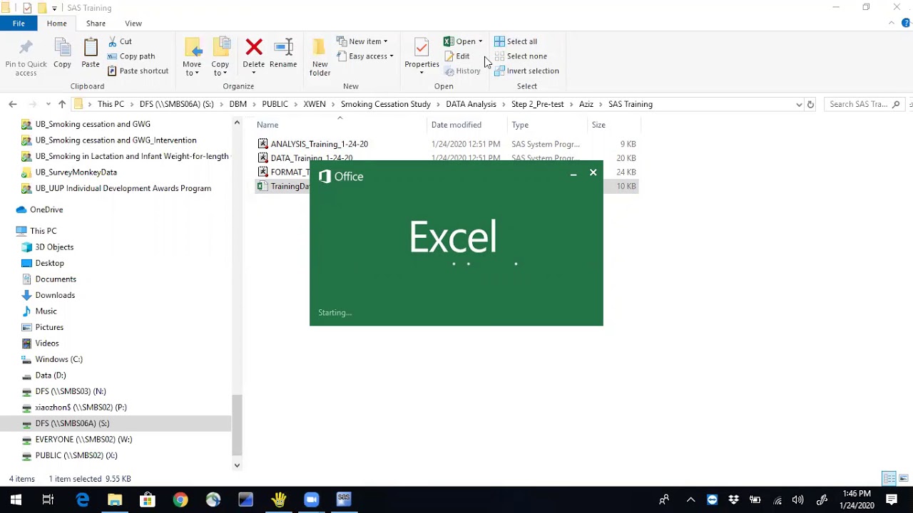Open Properties from the ribbon
Image resolution: width=913 pixels, height=513 pixels.
tap(422, 56)
